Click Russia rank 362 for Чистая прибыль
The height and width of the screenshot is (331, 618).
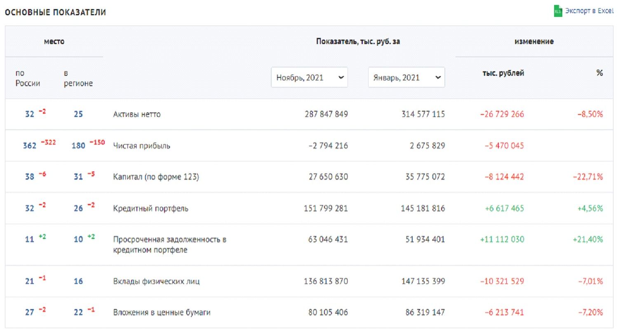(x=30, y=146)
